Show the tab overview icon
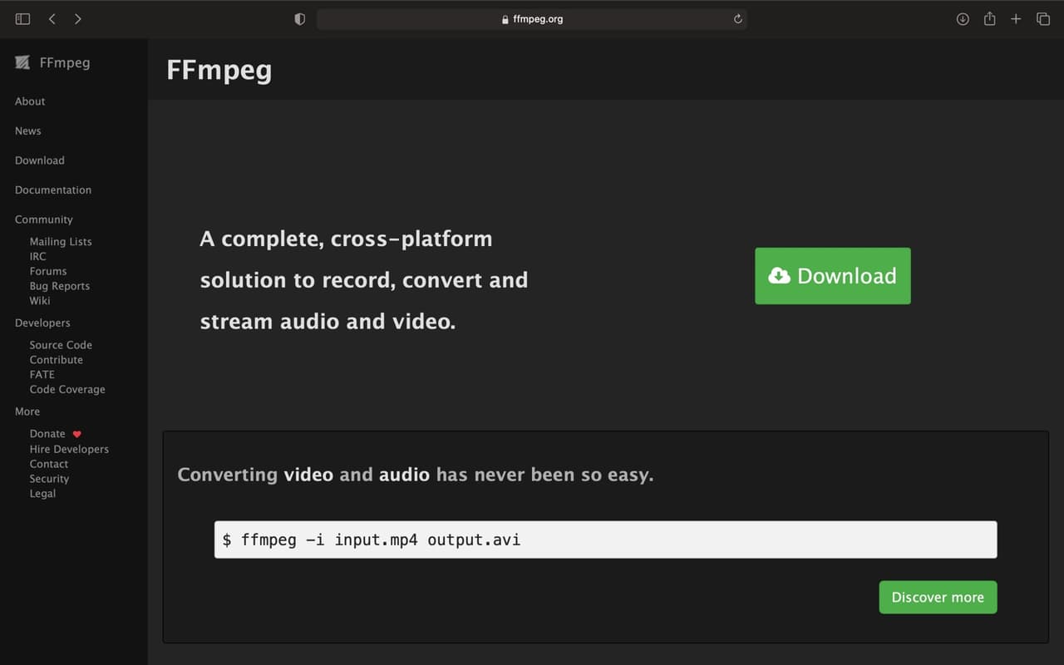The width and height of the screenshot is (1064, 665). [x=1042, y=18]
